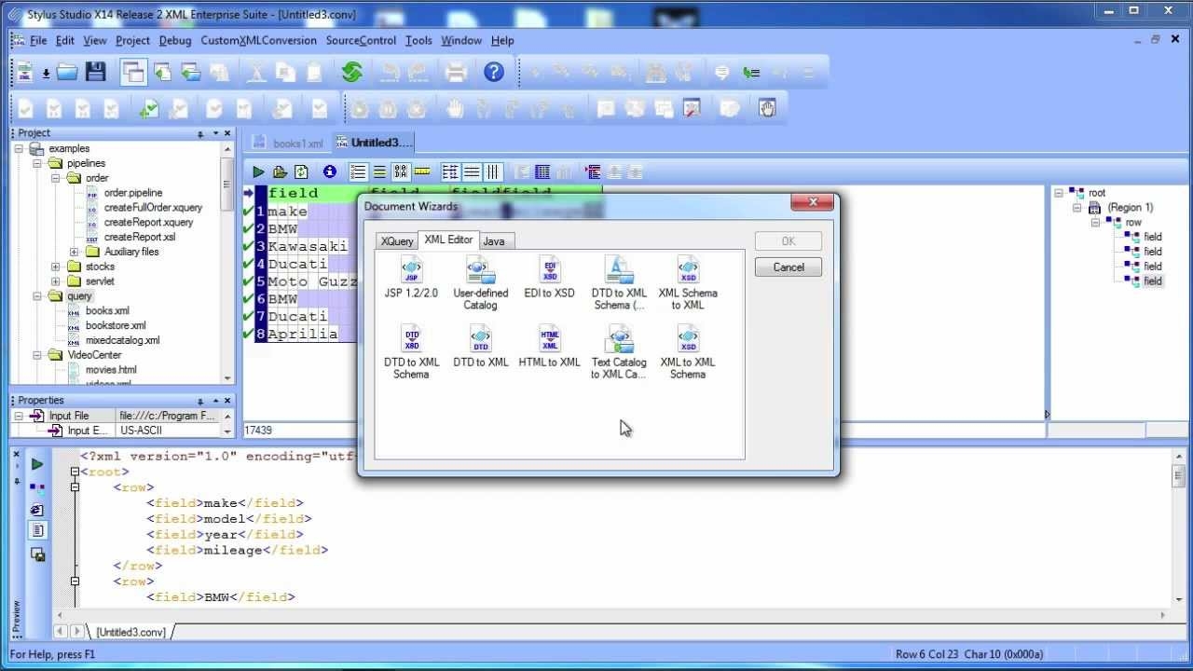This screenshot has height=671, width=1193.
Task: Open books.xml inside the query folder
Action: (x=106, y=310)
